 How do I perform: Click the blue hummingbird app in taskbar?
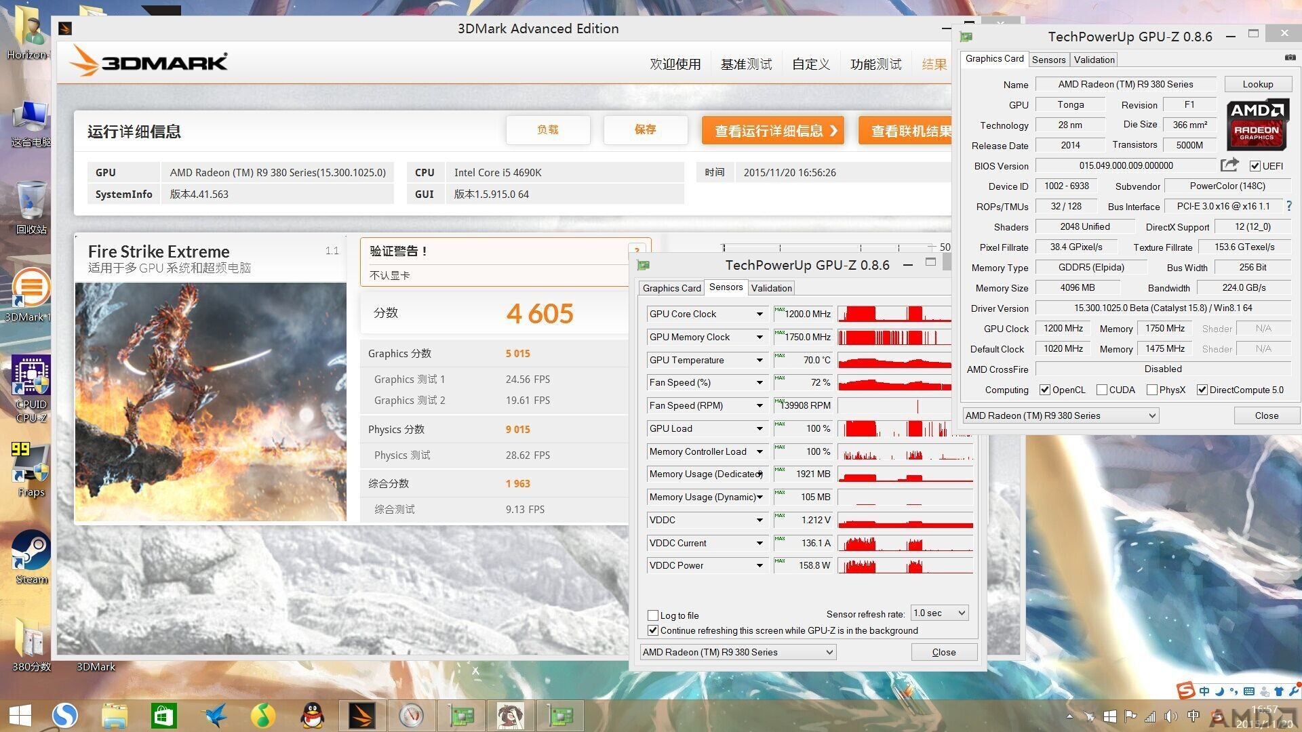214,716
